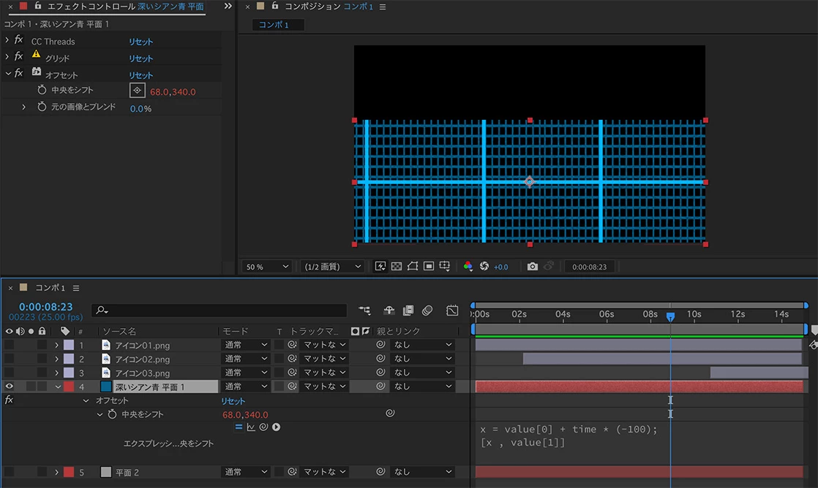
Task: Open the expression language menu play icon
Action: pyautogui.click(x=276, y=427)
